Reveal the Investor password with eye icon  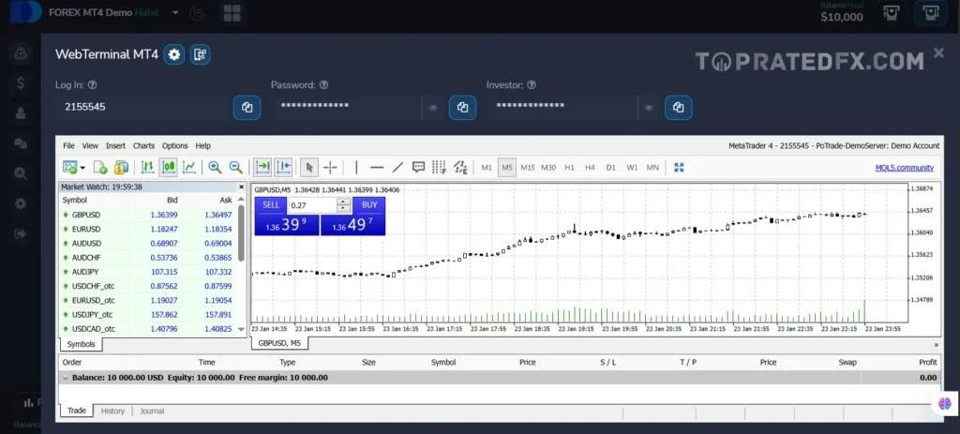(x=649, y=108)
